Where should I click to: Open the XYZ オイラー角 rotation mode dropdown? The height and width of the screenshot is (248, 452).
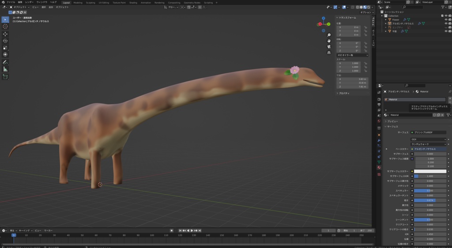[x=352, y=55]
